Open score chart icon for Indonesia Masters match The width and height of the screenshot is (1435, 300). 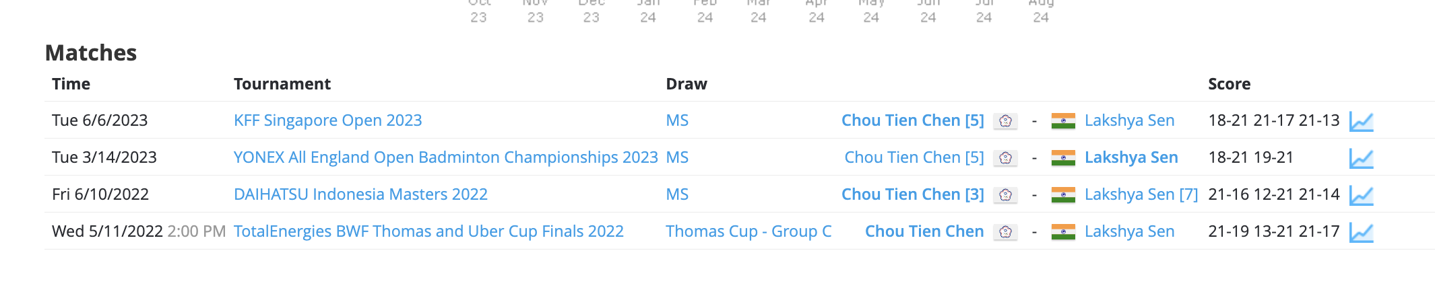(1361, 196)
